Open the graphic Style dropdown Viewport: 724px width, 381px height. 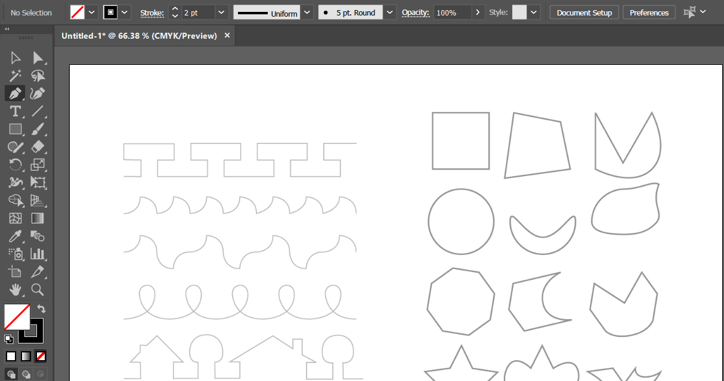[534, 13]
